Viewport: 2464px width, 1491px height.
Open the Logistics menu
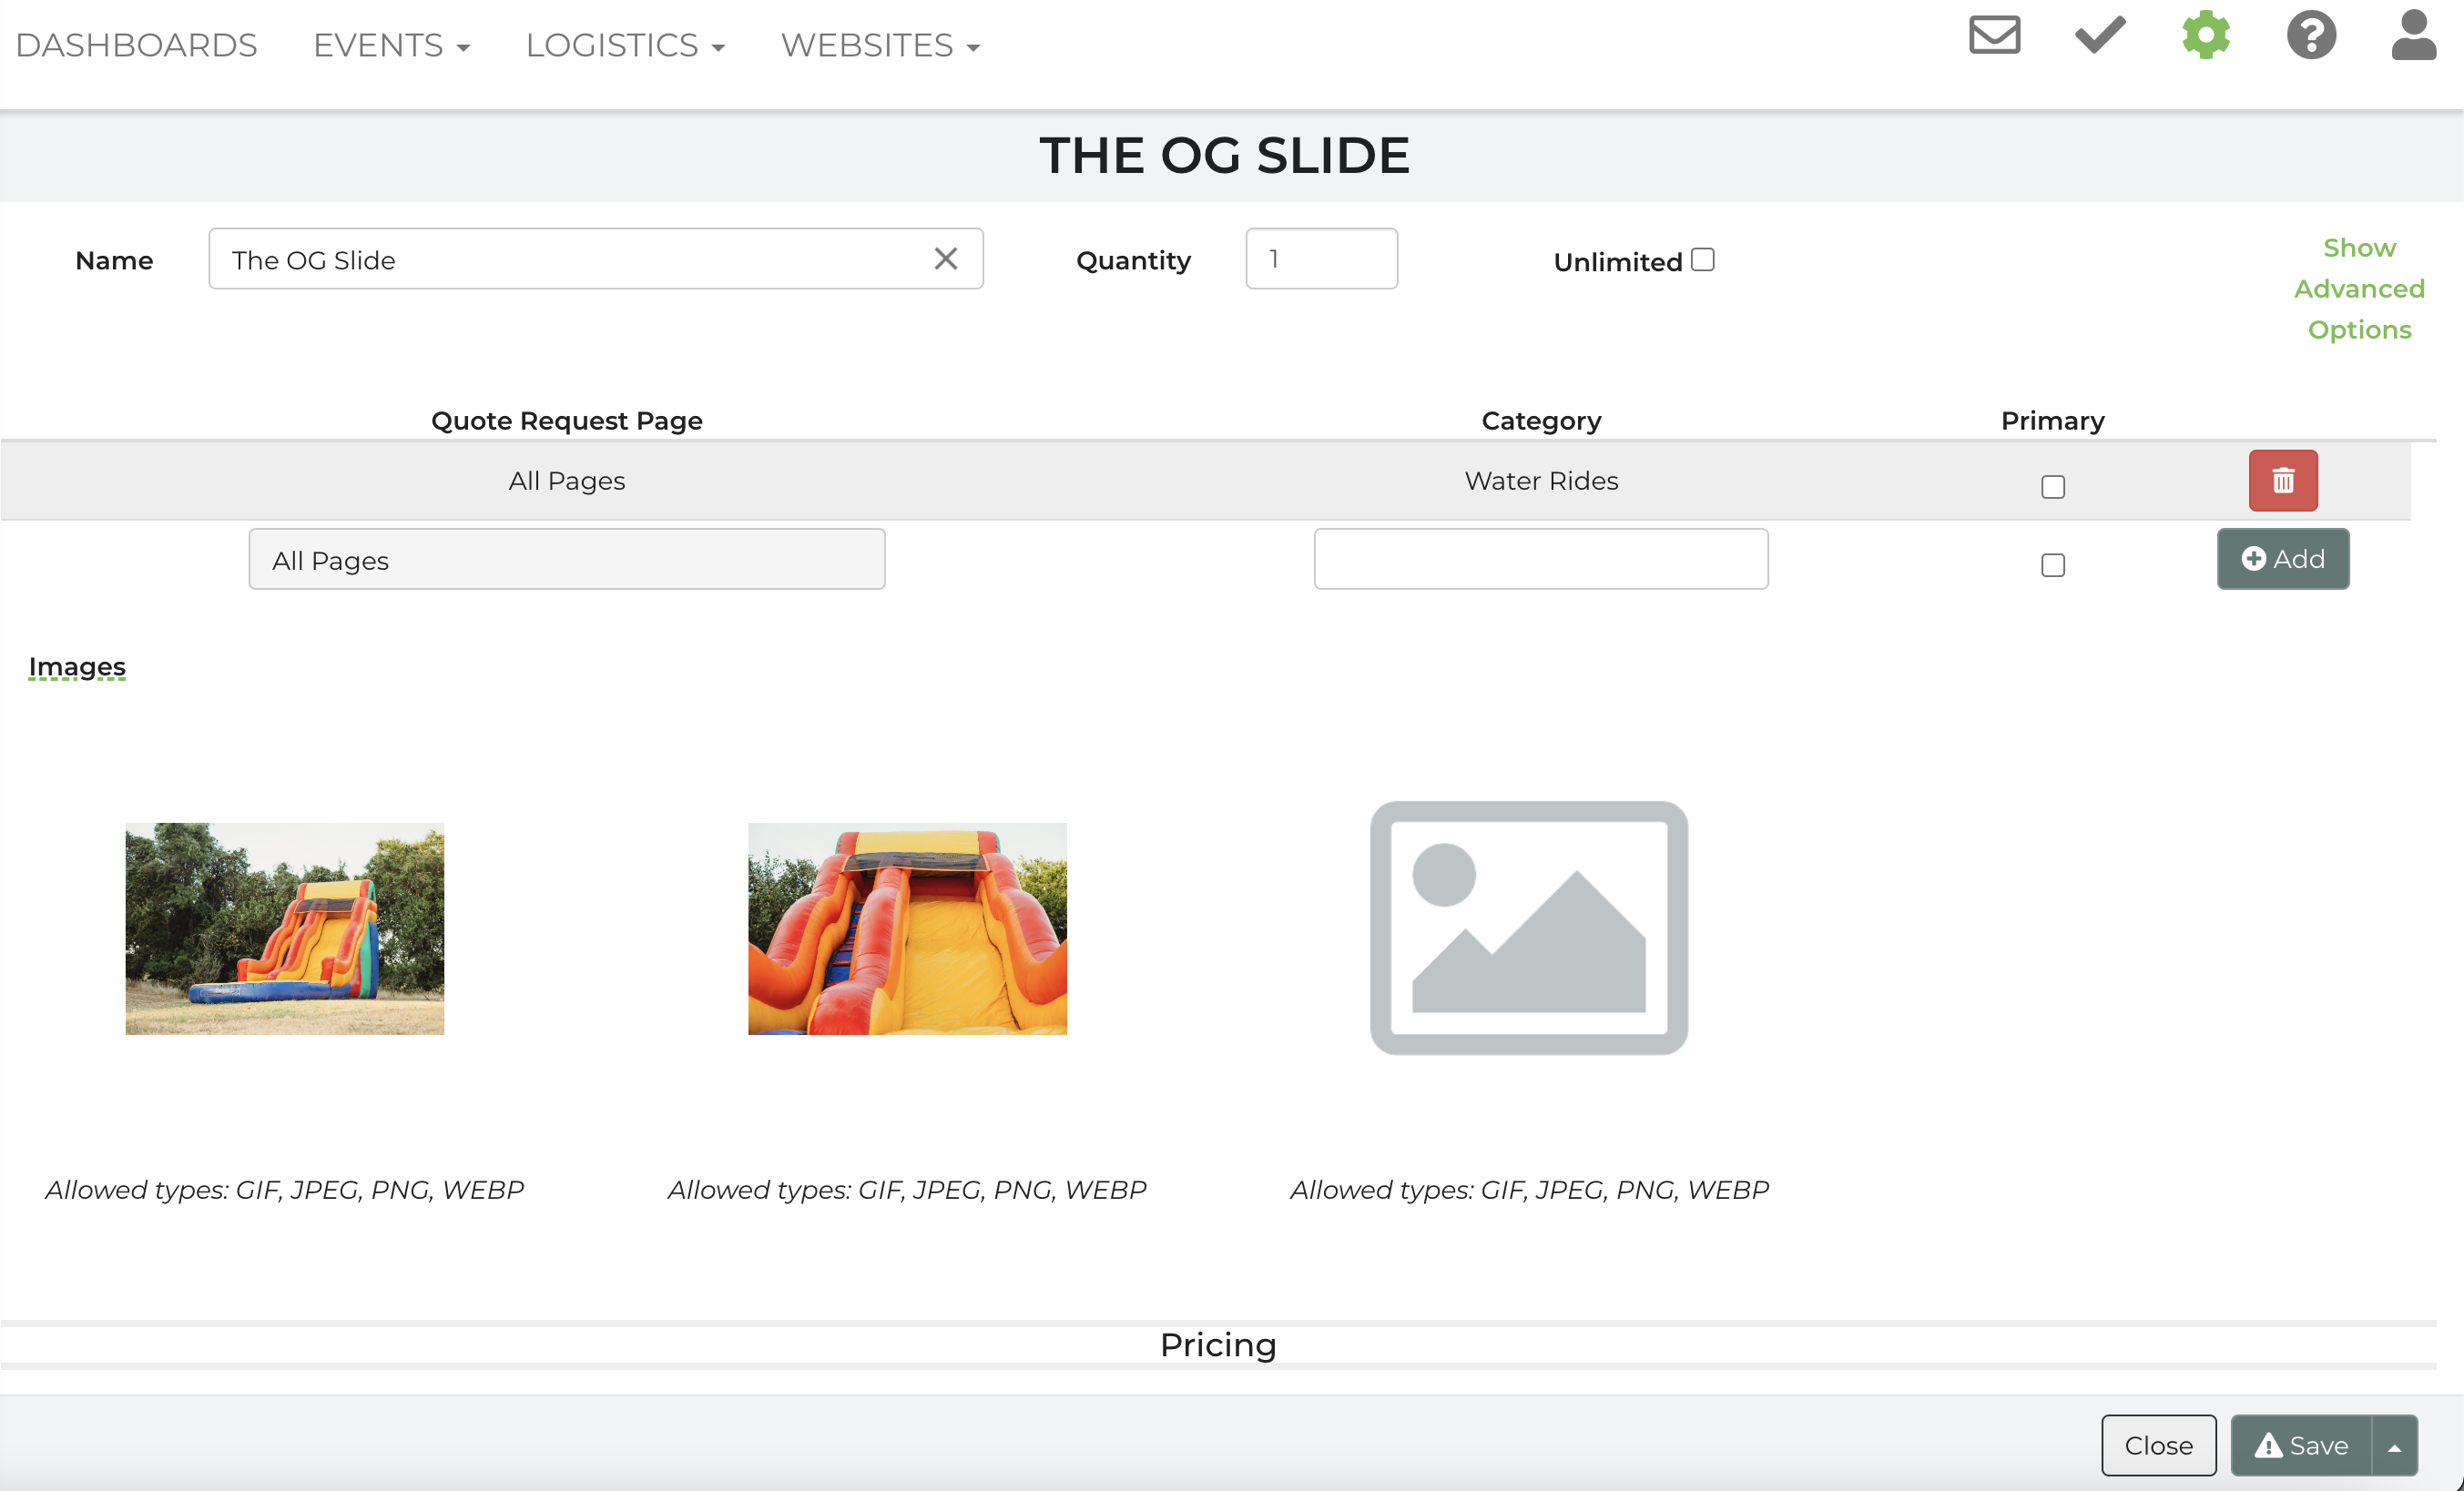tap(625, 45)
